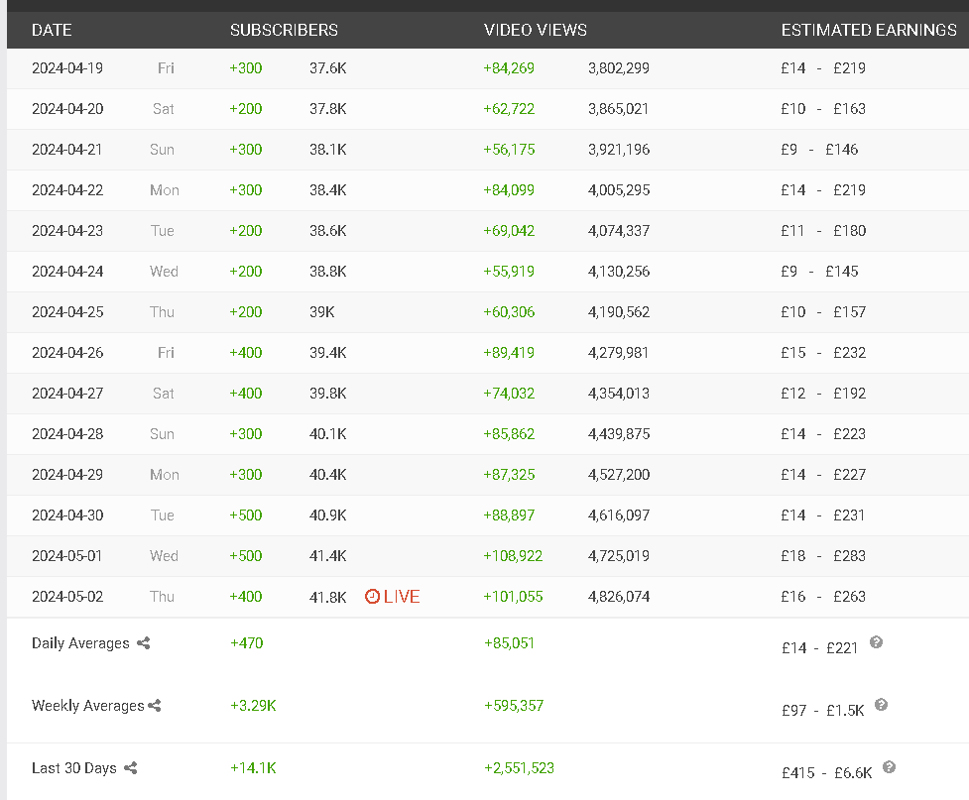
Task: Click the Daily Averages label
Action: (80, 643)
